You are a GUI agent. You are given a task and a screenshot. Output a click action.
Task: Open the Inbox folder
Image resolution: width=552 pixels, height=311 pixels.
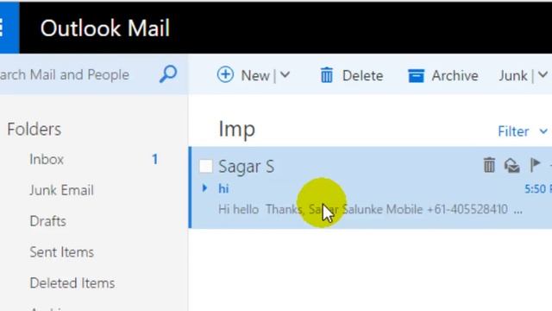click(x=47, y=159)
